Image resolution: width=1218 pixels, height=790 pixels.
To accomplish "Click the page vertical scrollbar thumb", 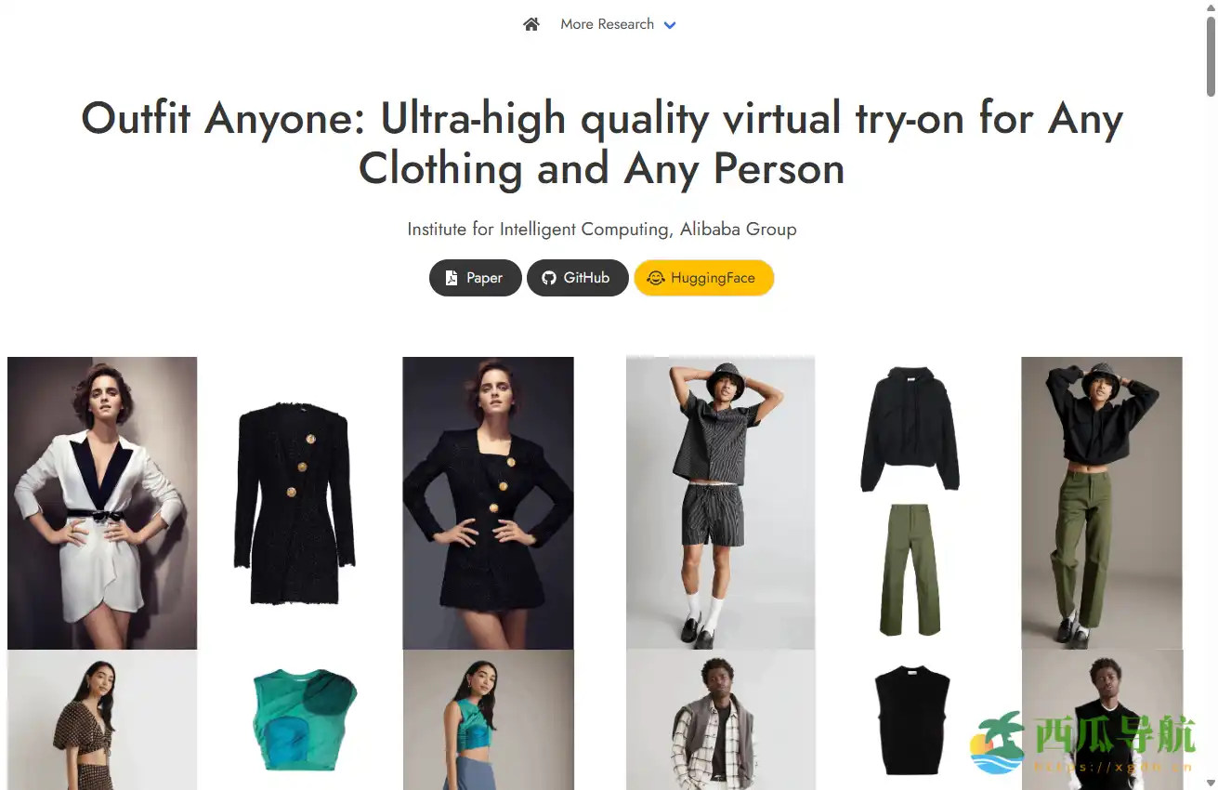I will tap(1211, 56).
